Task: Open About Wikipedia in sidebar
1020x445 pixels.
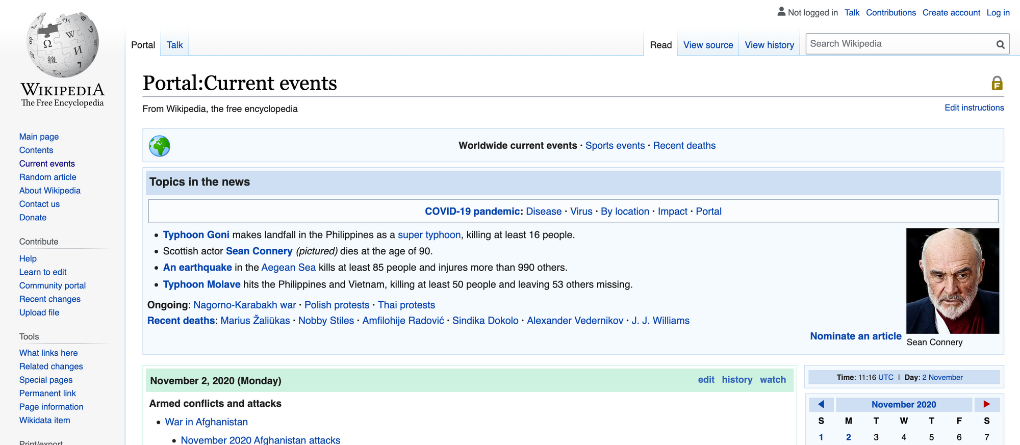Action: pos(50,190)
